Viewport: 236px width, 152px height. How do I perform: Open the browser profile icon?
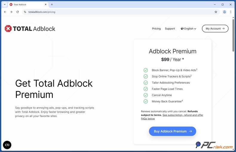224,12
